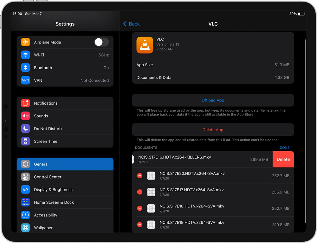Tap the Sounds speaker icon

pyautogui.click(x=25, y=116)
